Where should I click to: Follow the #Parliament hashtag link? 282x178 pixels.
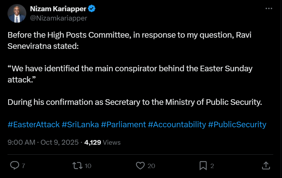point(123,125)
